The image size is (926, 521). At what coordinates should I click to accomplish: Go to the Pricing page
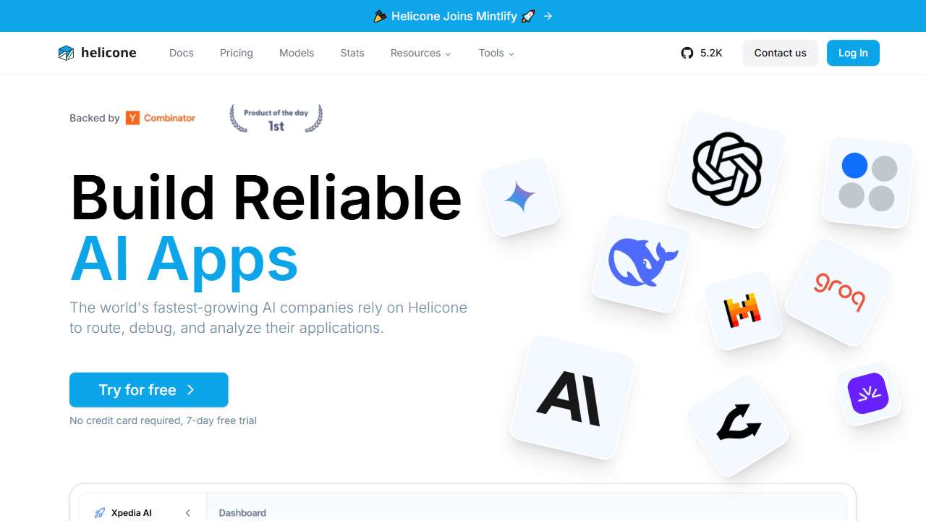click(237, 53)
